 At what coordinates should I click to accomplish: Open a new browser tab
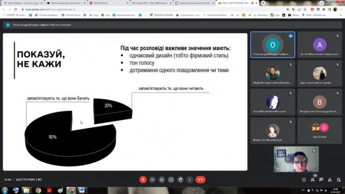click(x=263, y=3)
